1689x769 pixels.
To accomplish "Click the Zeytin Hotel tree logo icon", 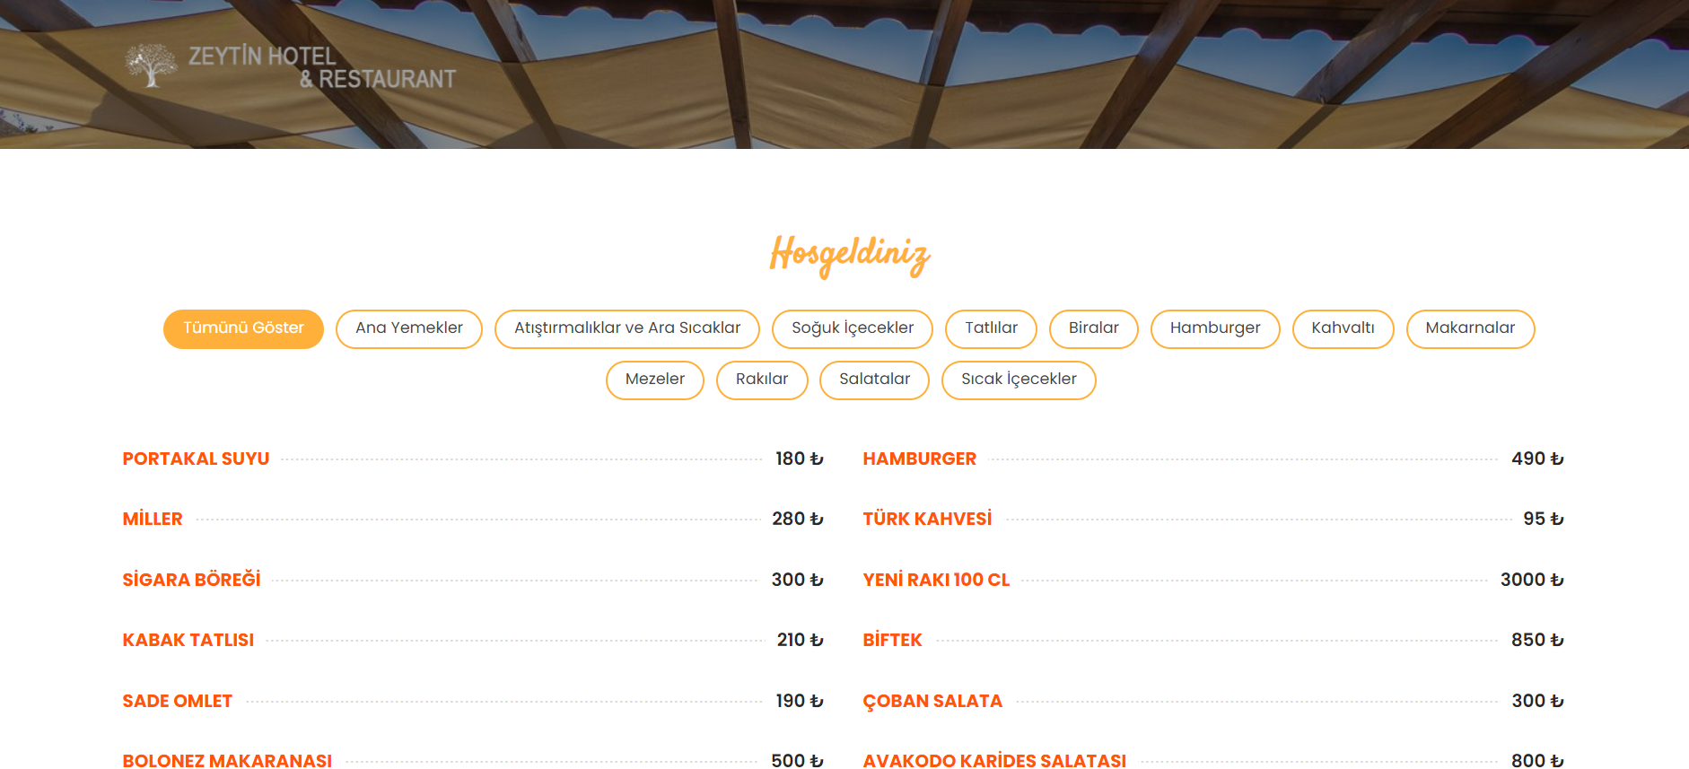I will [151, 66].
